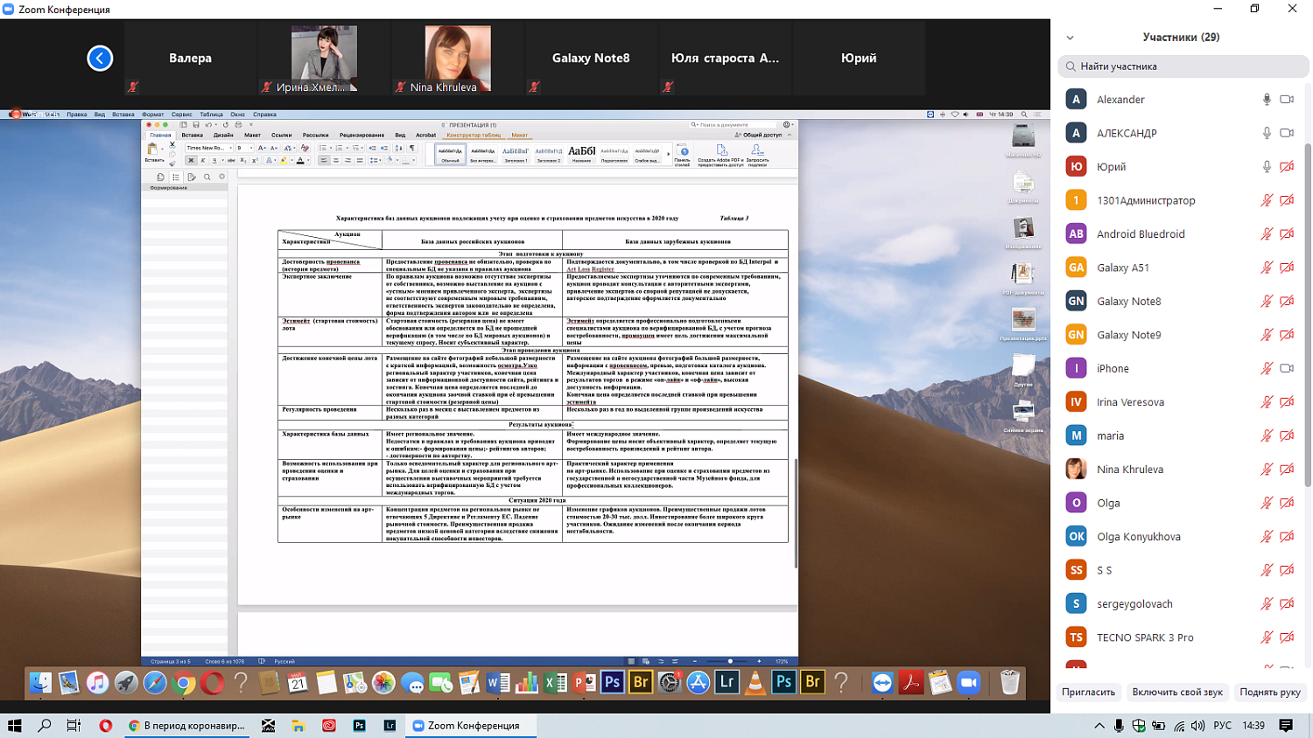Select the Nina Khruleva video thumbnail
This screenshot has width=1313, height=738.
(x=458, y=59)
